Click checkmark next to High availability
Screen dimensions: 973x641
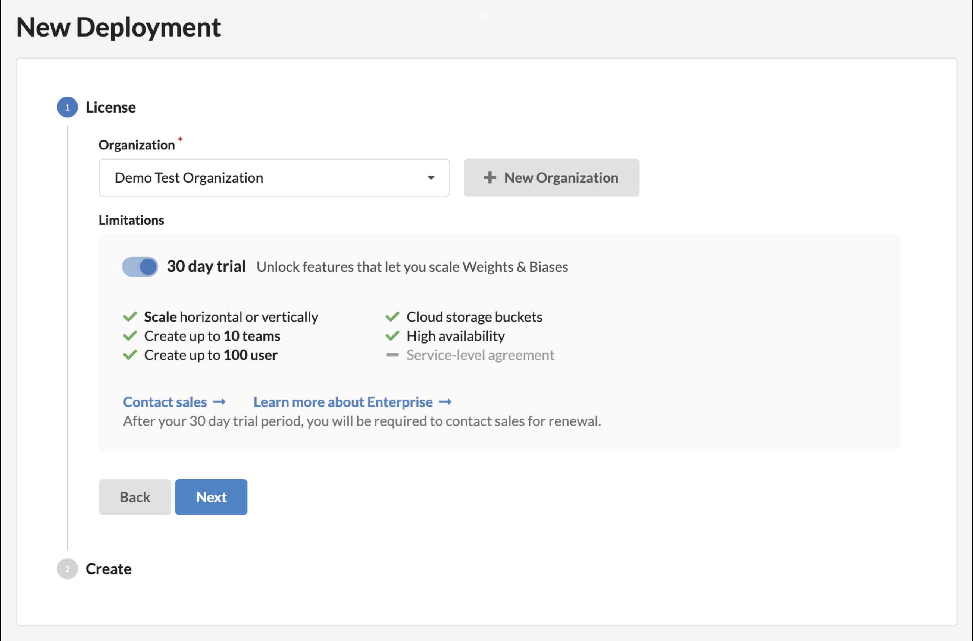coord(392,336)
